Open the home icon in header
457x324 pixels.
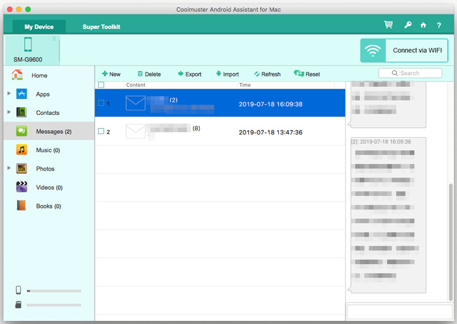(x=423, y=25)
